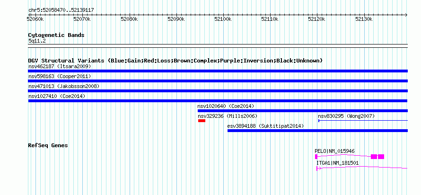Open the nsv1027410 (Coe2014) variant bar
This screenshot has width=421, height=195.
(218, 101)
